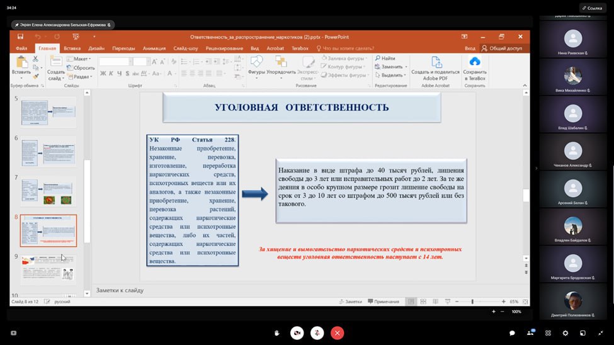Screen dimensions: 614x345
Task: Open the chat bubble icon
Action: [x=512, y=333]
